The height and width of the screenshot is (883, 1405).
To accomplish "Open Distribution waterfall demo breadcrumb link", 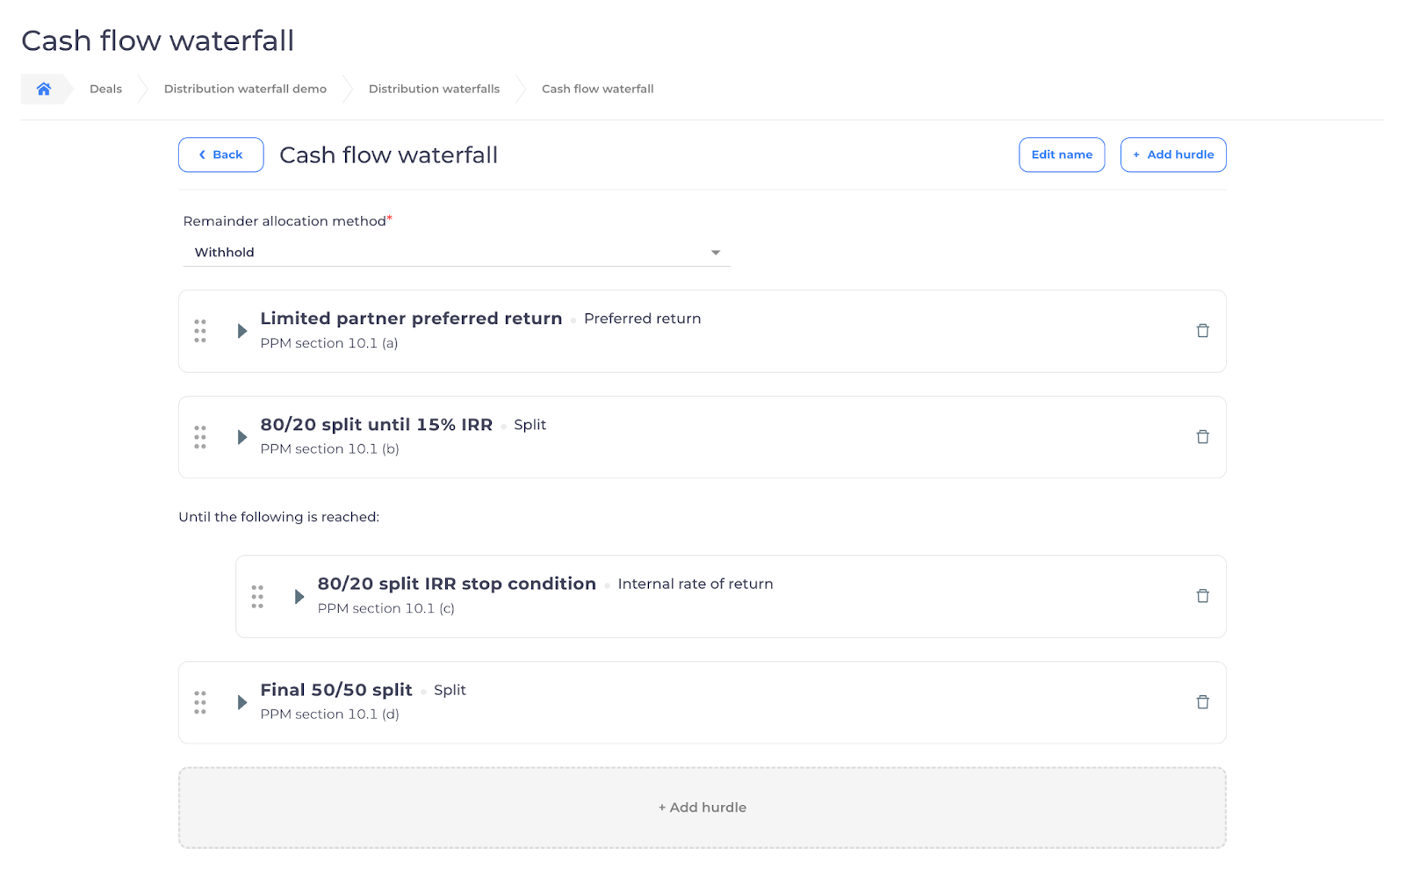I will pyautogui.click(x=244, y=89).
